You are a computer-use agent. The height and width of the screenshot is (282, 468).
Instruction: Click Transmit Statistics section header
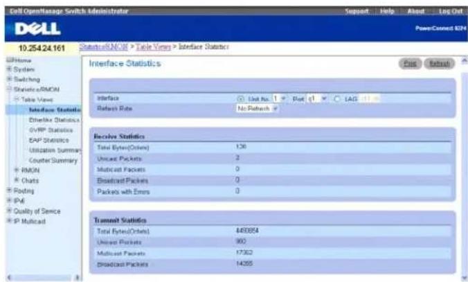[120, 220]
